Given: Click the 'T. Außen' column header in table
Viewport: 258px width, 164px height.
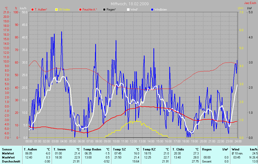Looking at the screenshot, I should point(30,150).
